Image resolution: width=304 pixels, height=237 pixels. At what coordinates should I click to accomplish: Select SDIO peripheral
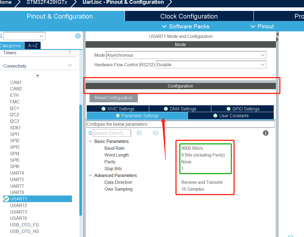(x=15, y=128)
